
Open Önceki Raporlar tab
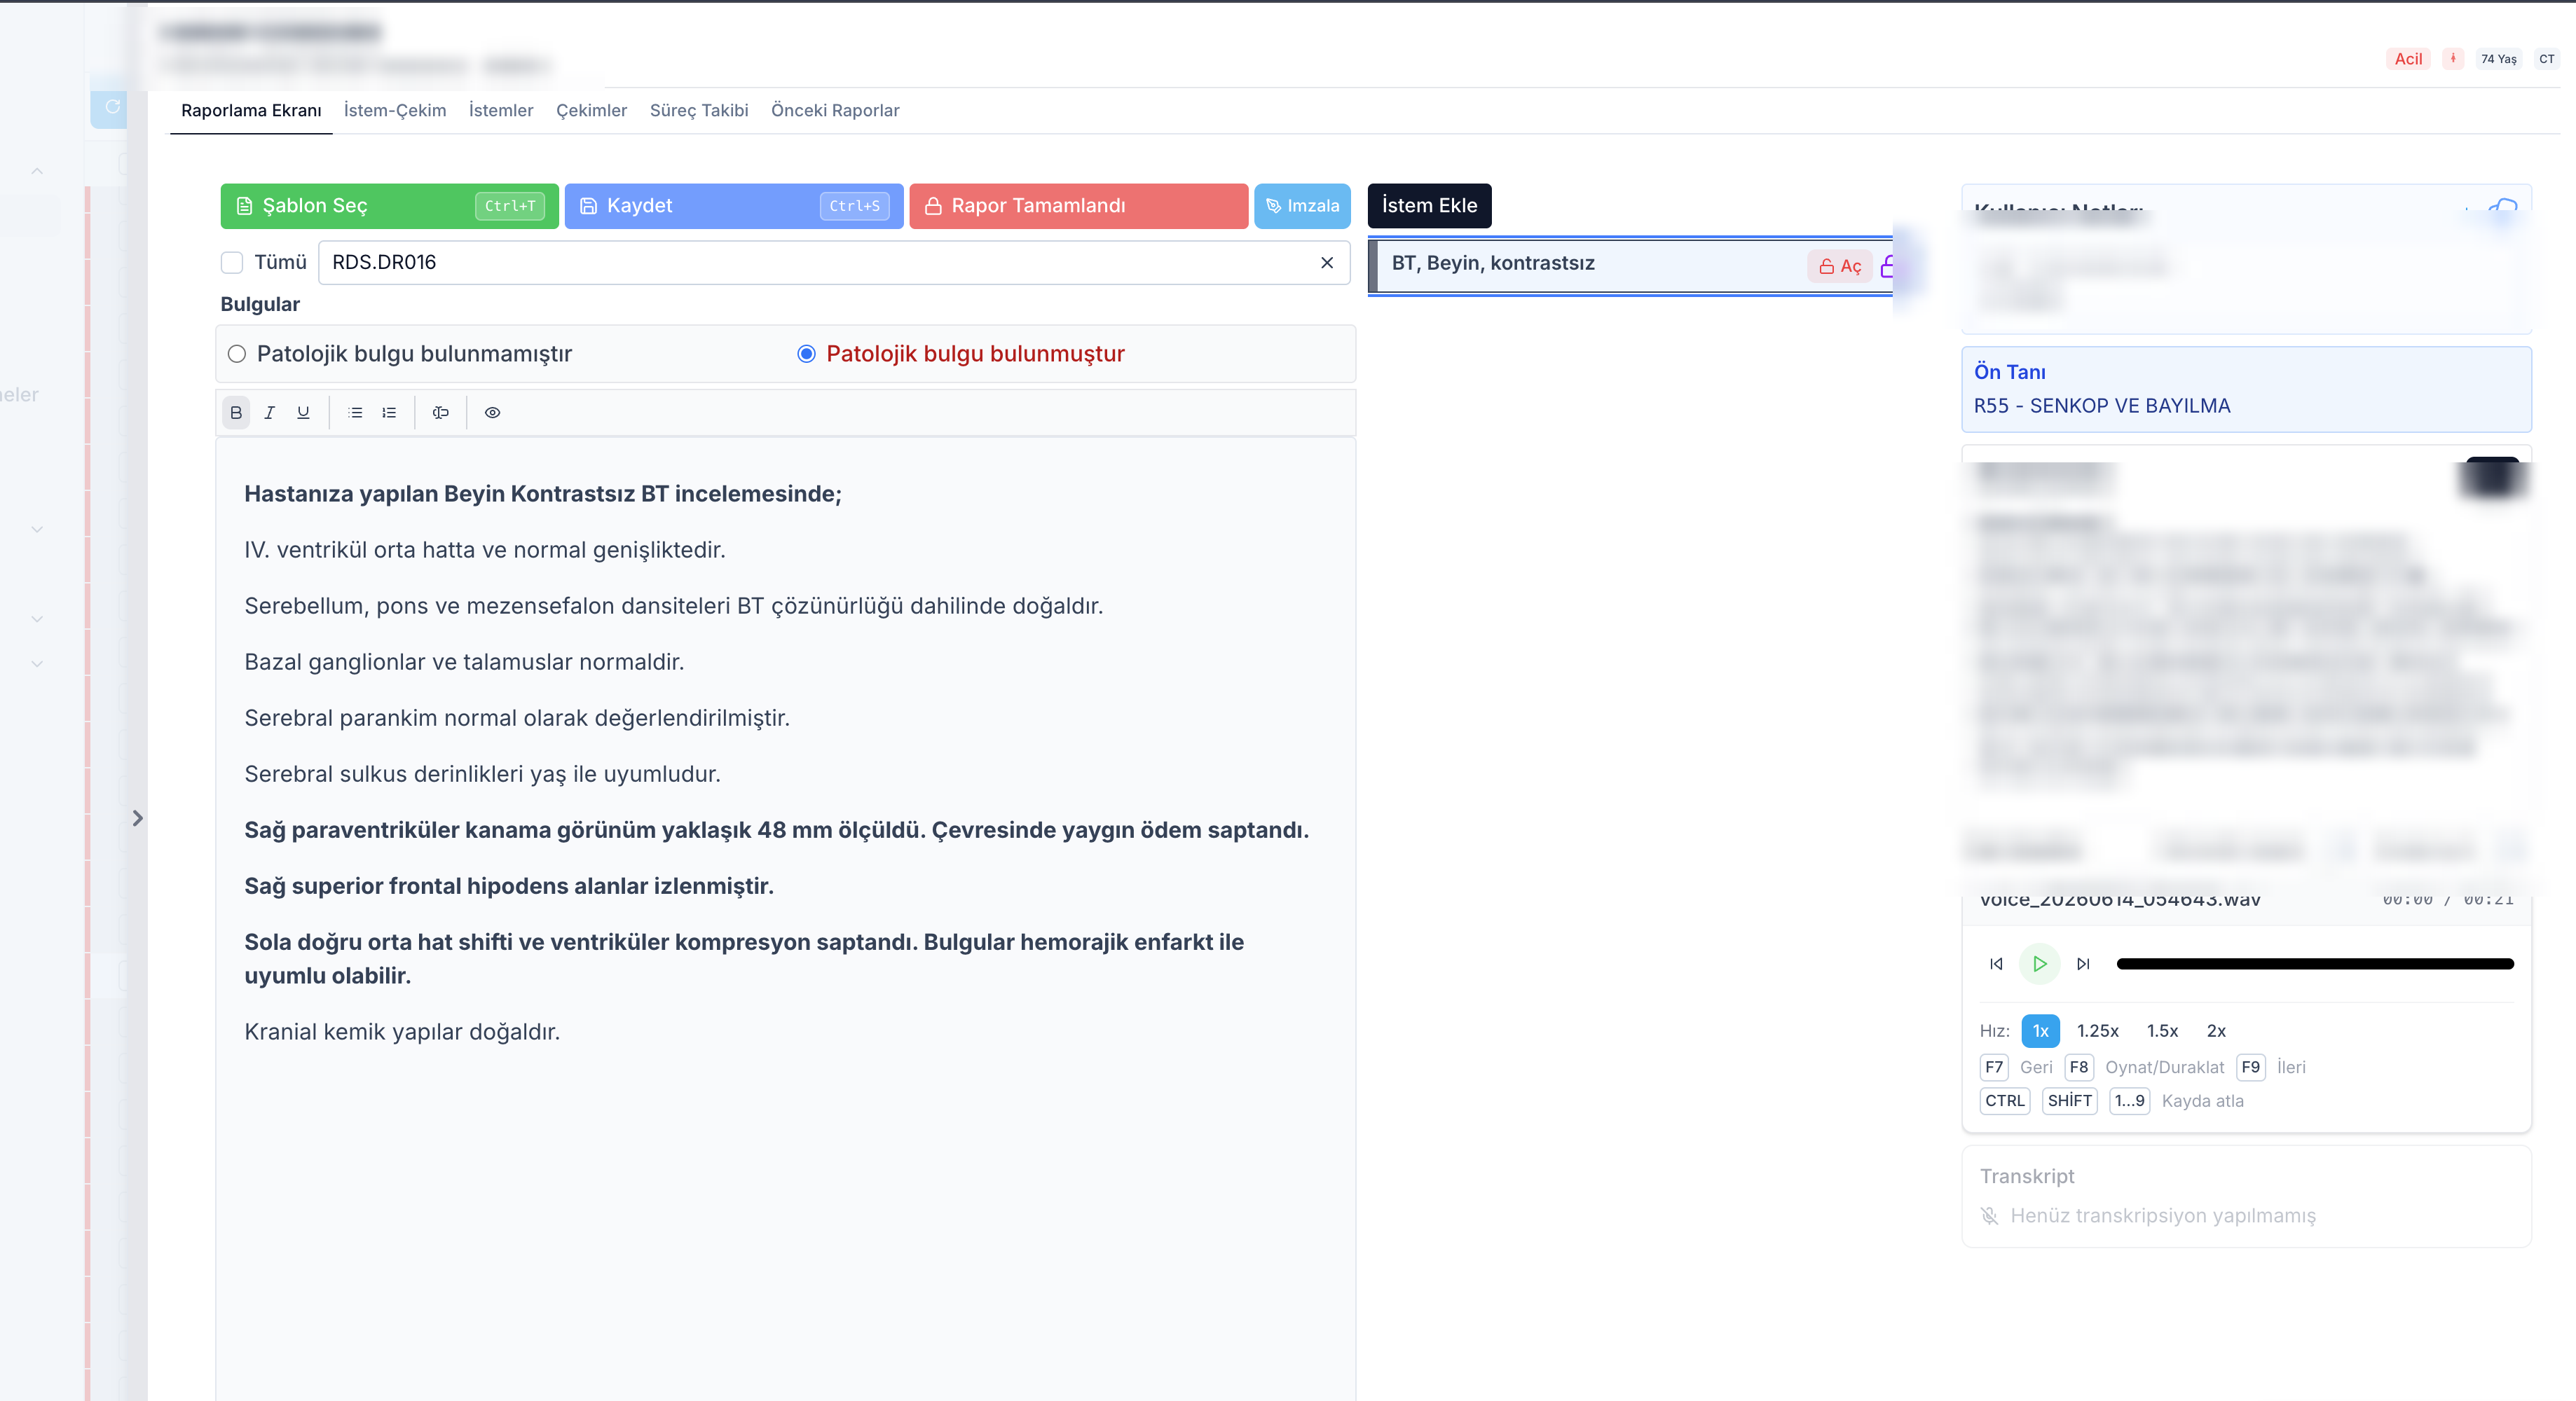pyautogui.click(x=835, y=110)
